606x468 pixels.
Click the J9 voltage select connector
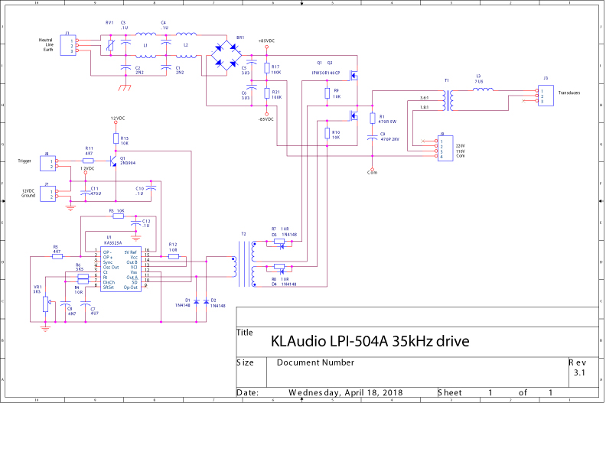tap(445, 148)
